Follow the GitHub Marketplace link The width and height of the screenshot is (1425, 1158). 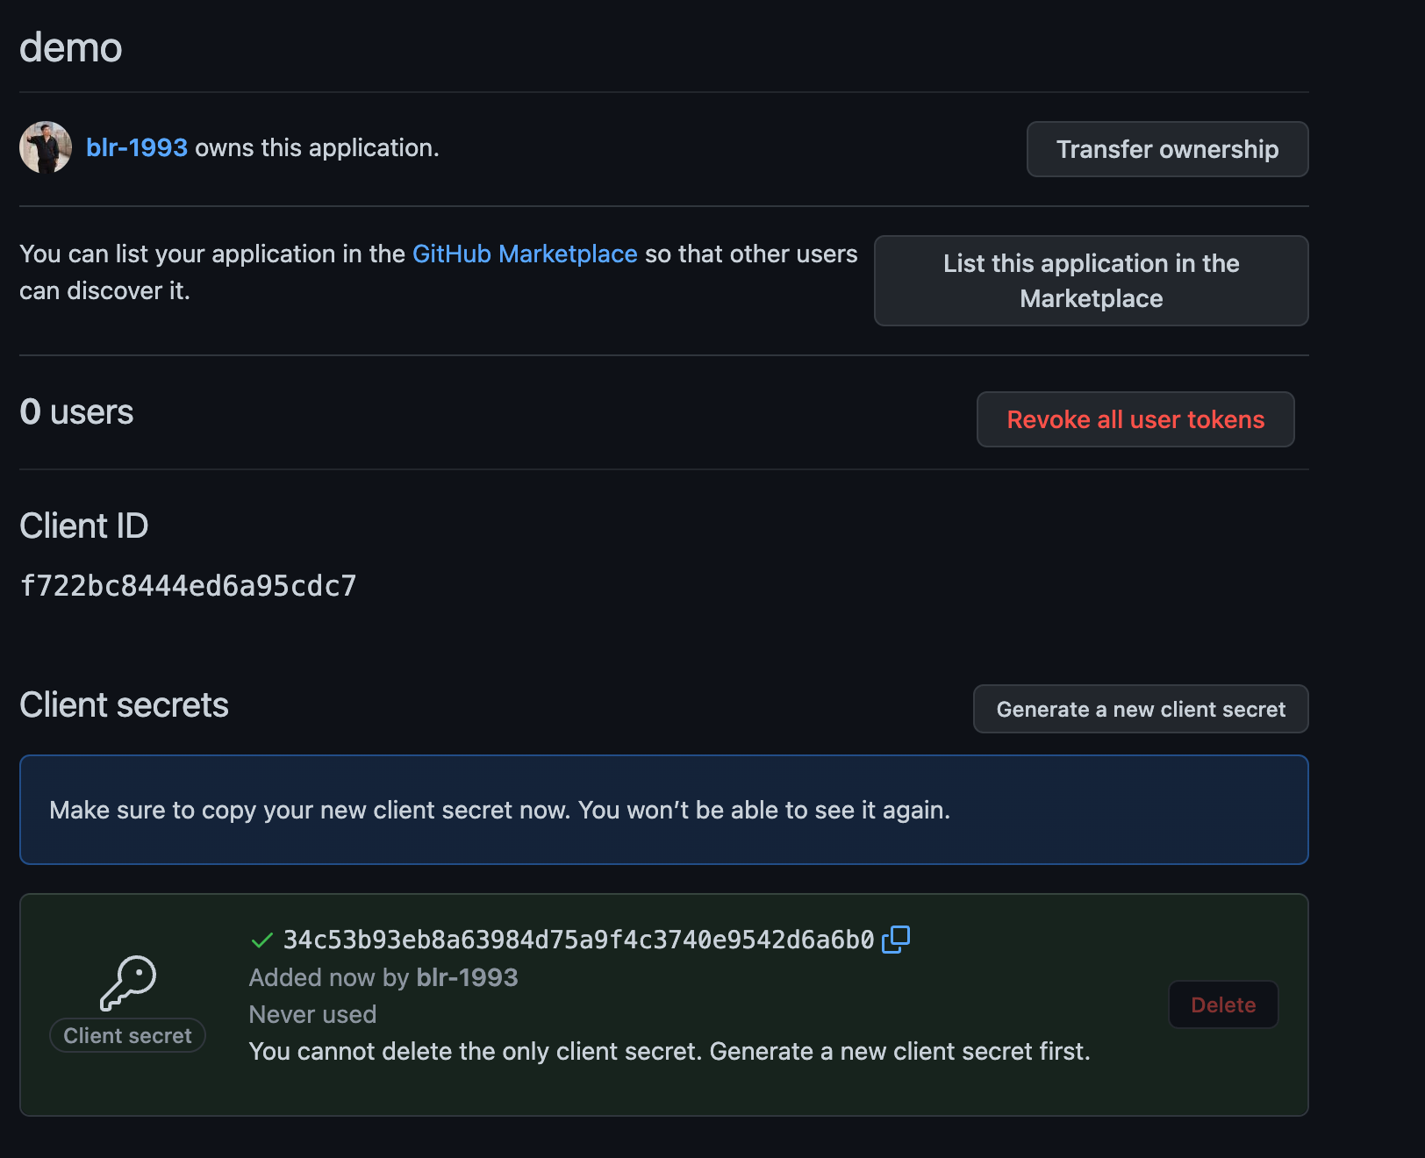[524, 254]
